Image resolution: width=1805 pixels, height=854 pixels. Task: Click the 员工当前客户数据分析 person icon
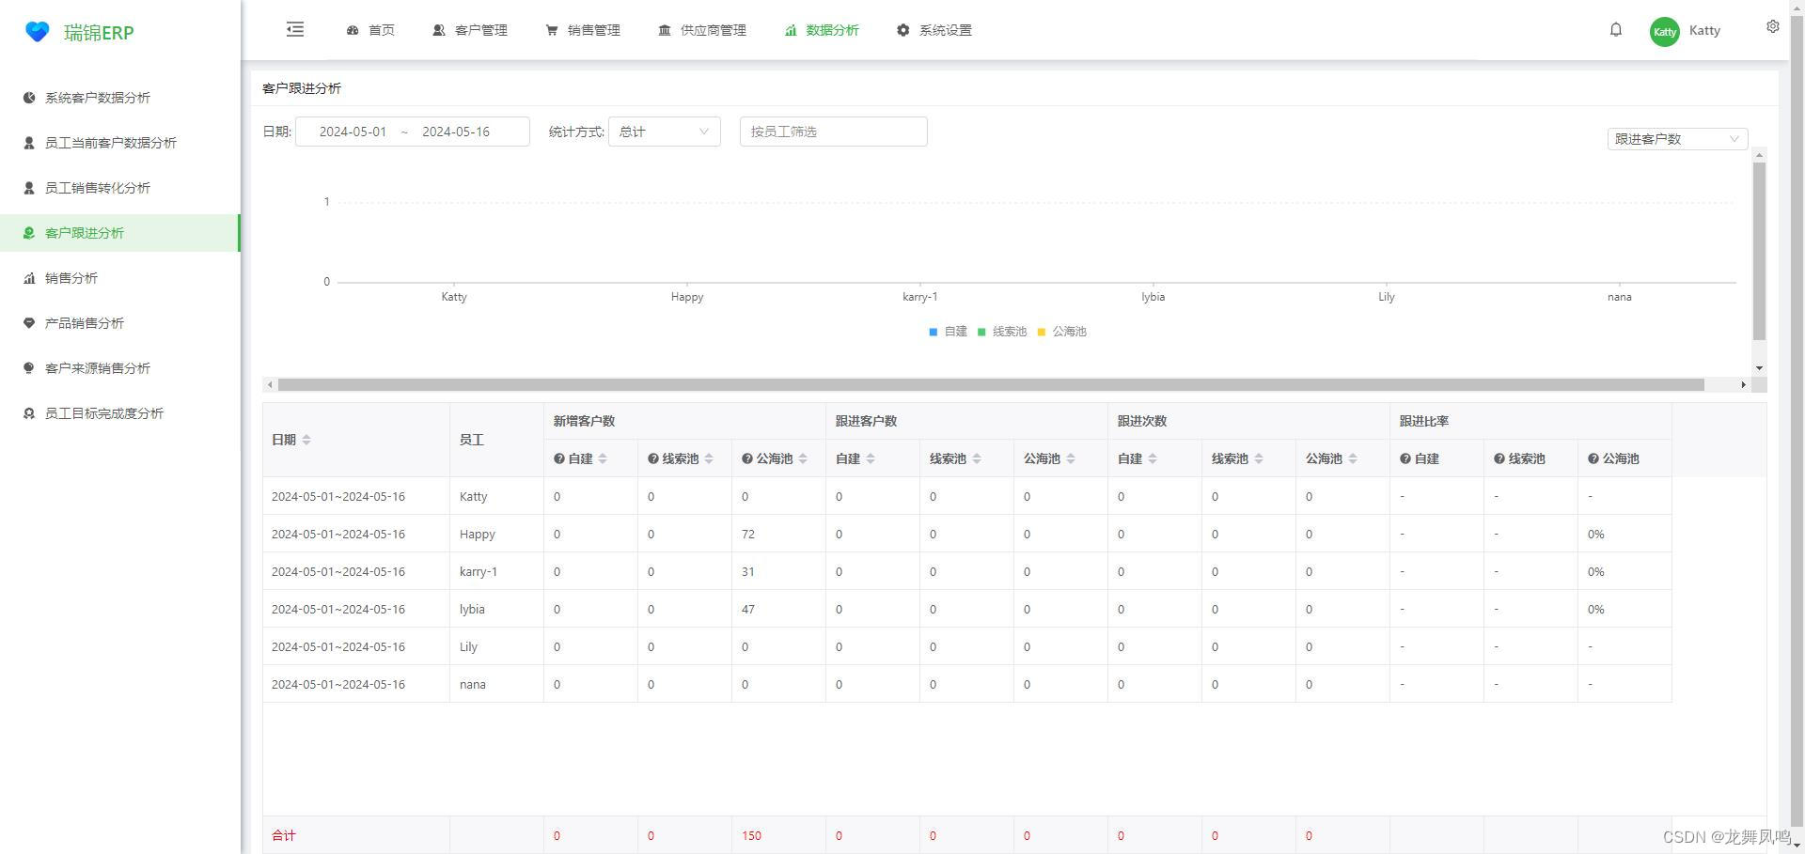29,143
